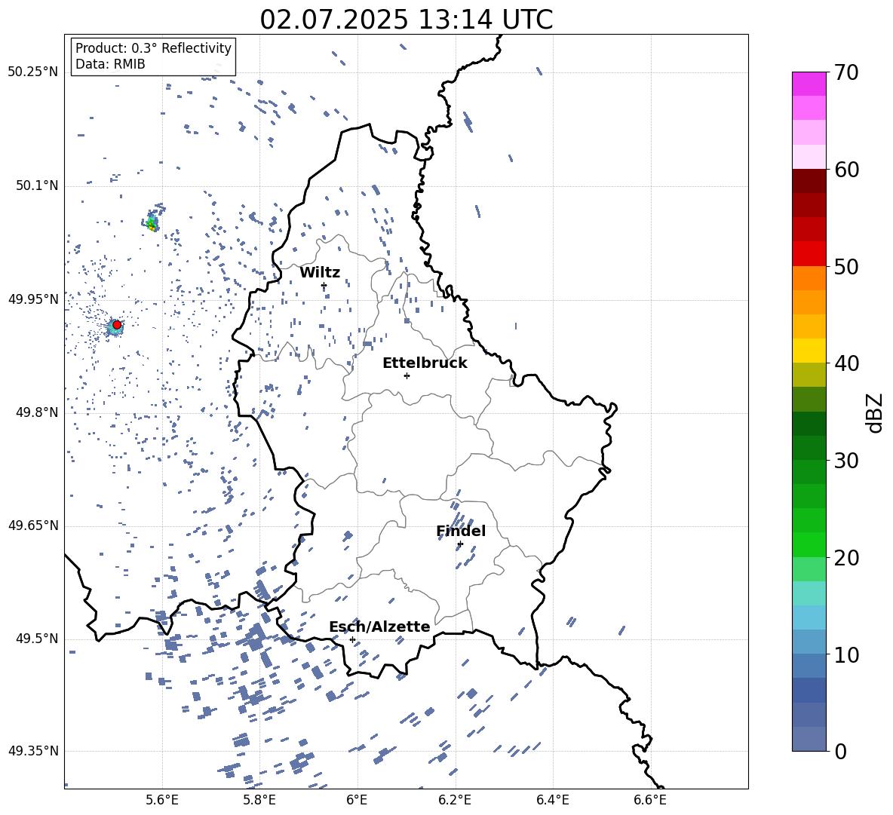This screenshot has width=893, height=815.
Task: Click the magenta swatch at top of colorbar
Action: [809, 84]
